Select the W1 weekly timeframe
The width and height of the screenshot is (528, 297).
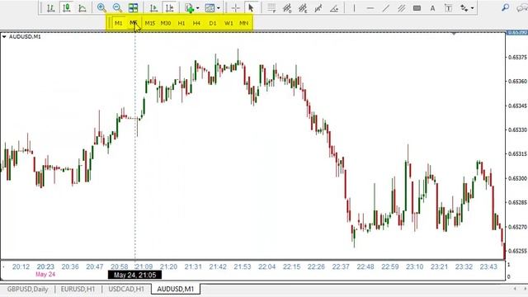(229, 23)
